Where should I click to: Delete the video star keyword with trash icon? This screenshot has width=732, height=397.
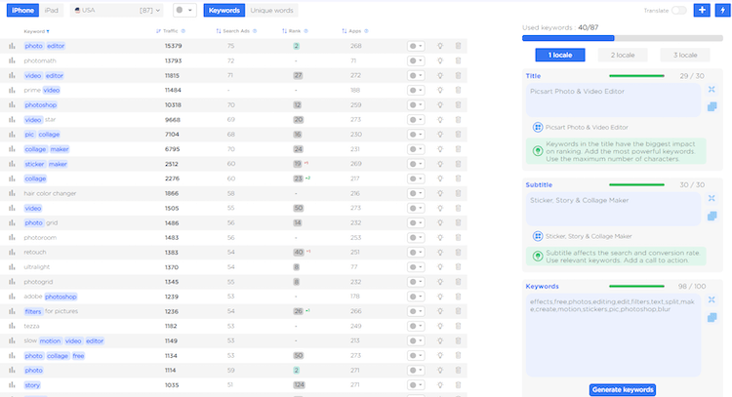(x=458, y=119)
